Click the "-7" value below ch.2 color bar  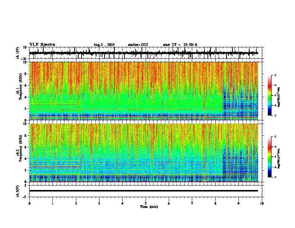click(275, 177)
